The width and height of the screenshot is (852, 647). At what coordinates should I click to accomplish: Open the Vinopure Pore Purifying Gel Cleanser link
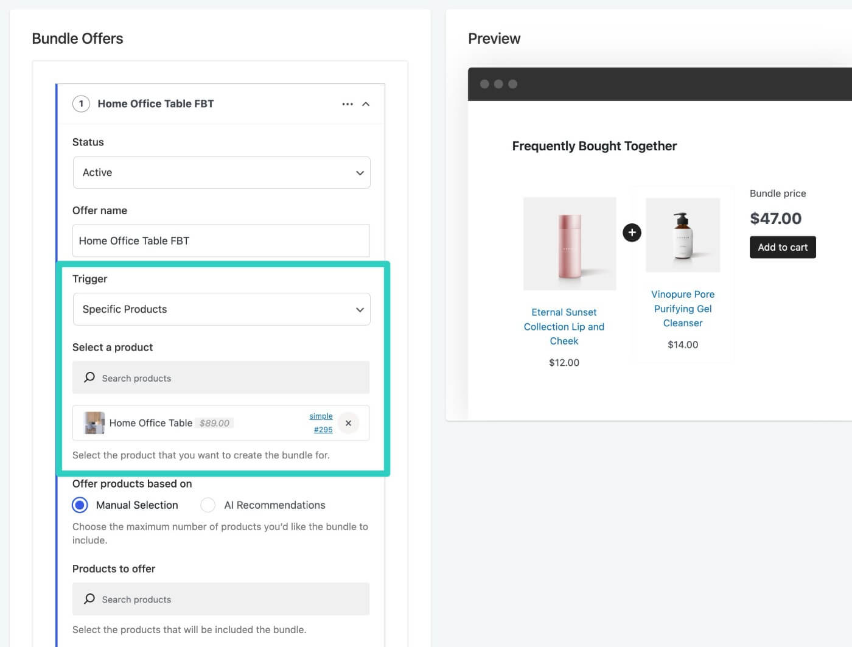[x=683, y=309]
